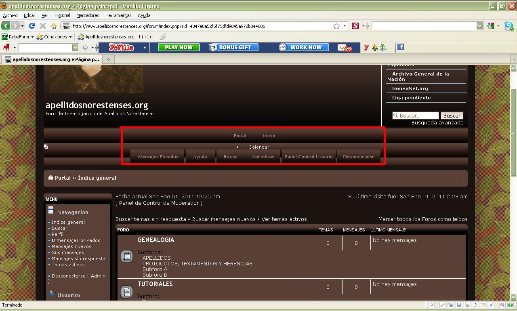
Task: Open the Miembros link
Action: click(x=263, y=157)
